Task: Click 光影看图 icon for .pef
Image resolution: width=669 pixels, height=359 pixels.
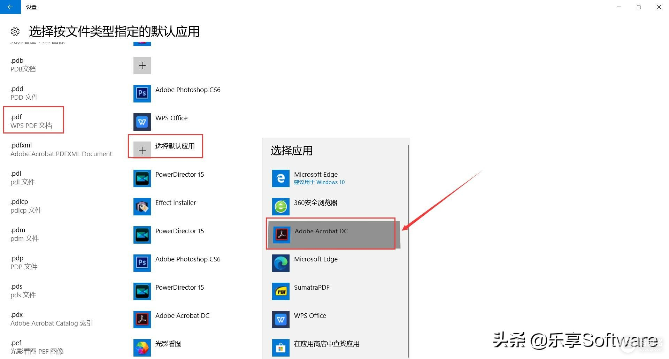Action: [x=142, y=348]
